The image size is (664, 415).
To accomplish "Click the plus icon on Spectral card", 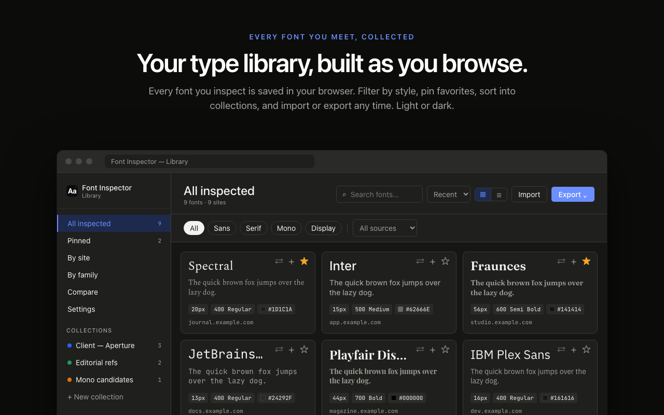I will pyautogui.click(x=292, y=261).
